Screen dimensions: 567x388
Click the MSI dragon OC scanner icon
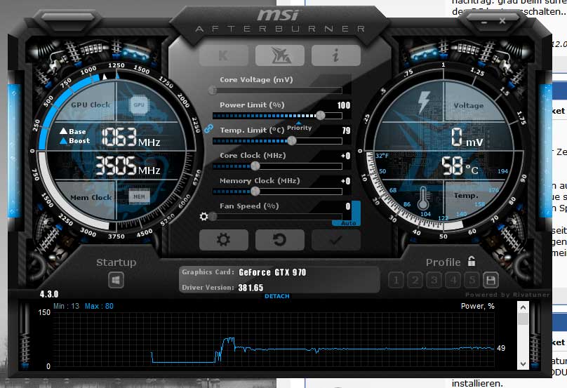279,55
